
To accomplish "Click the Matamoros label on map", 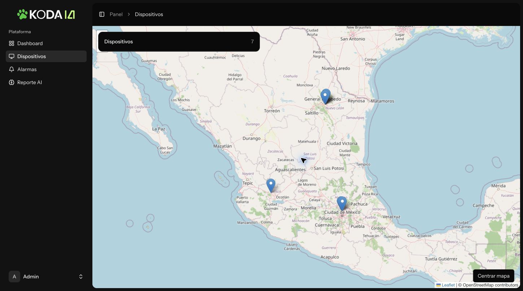I will [383, 101].
